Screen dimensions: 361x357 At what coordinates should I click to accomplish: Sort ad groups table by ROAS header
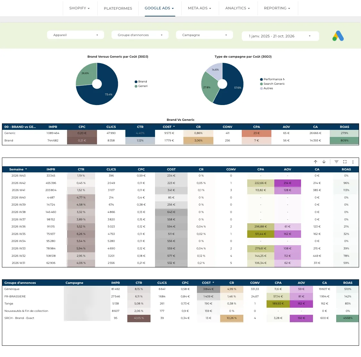(x=348, y=283)
